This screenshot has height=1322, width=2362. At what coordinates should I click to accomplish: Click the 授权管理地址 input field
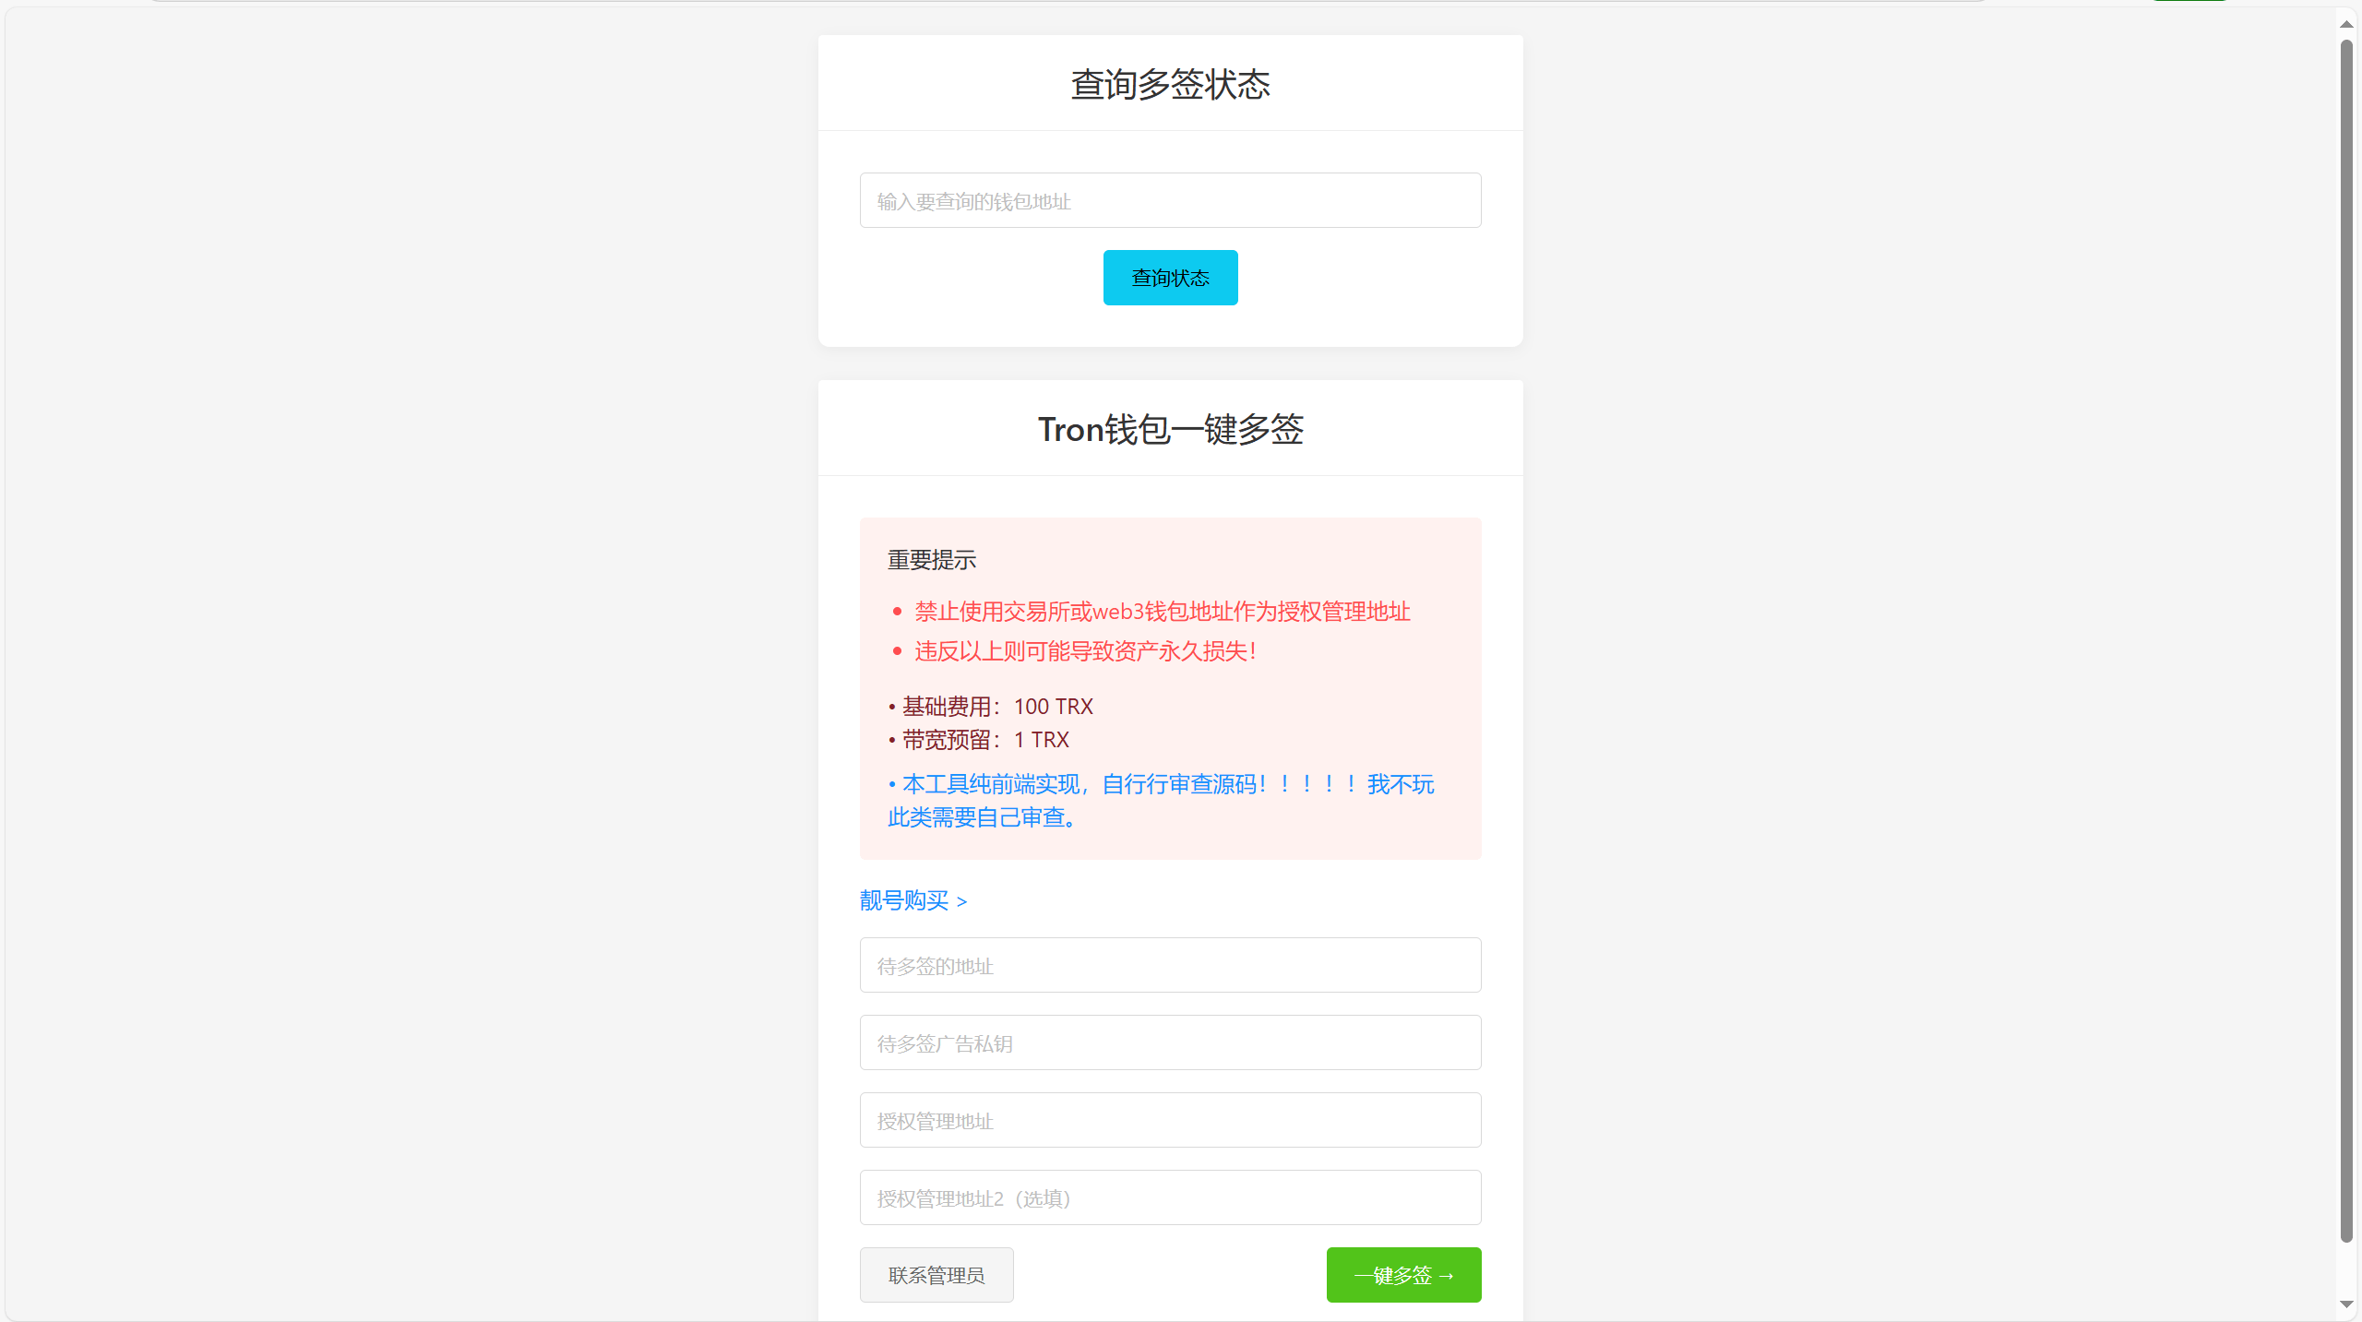[1169, 1120]
